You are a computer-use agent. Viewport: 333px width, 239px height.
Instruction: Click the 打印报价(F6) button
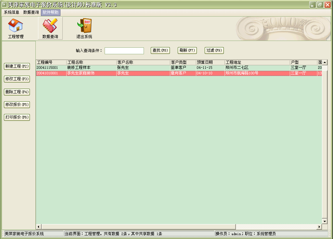(17, 117)
